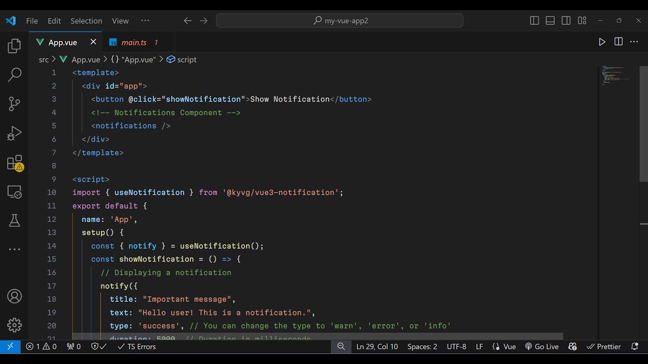Open Remote Explorer view
The height and width of the screenshot is (364, 648).
coord(15,192)
